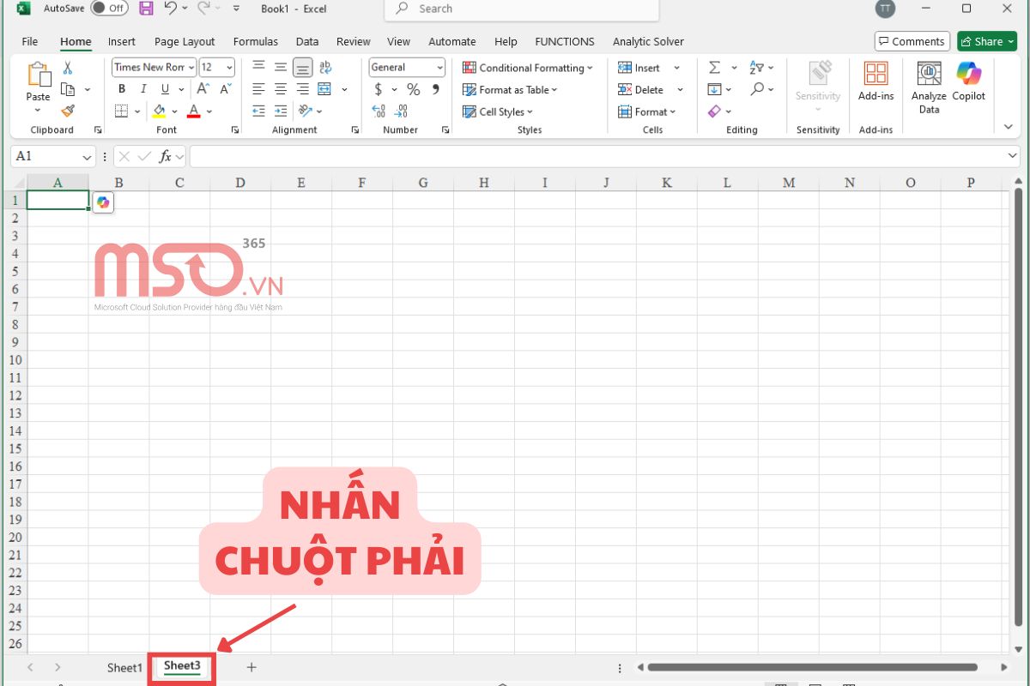1030x686 pixels.
Task: Click the Comments button
Action: coord(911,41)
